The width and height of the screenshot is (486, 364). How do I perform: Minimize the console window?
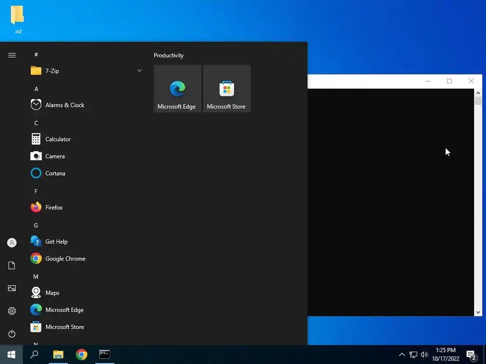pyautogui.click(x=428, y=81)
